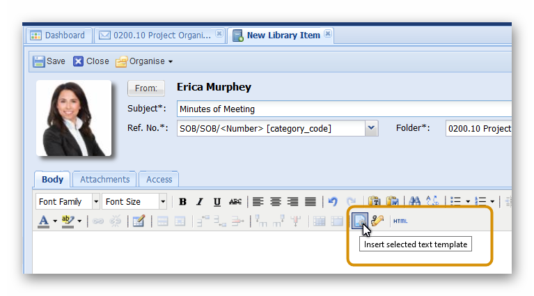The height and width of the screenshot is (296, 534).
Task: Toggle strikethrough formatting
Action: click(x=235, y=202)
